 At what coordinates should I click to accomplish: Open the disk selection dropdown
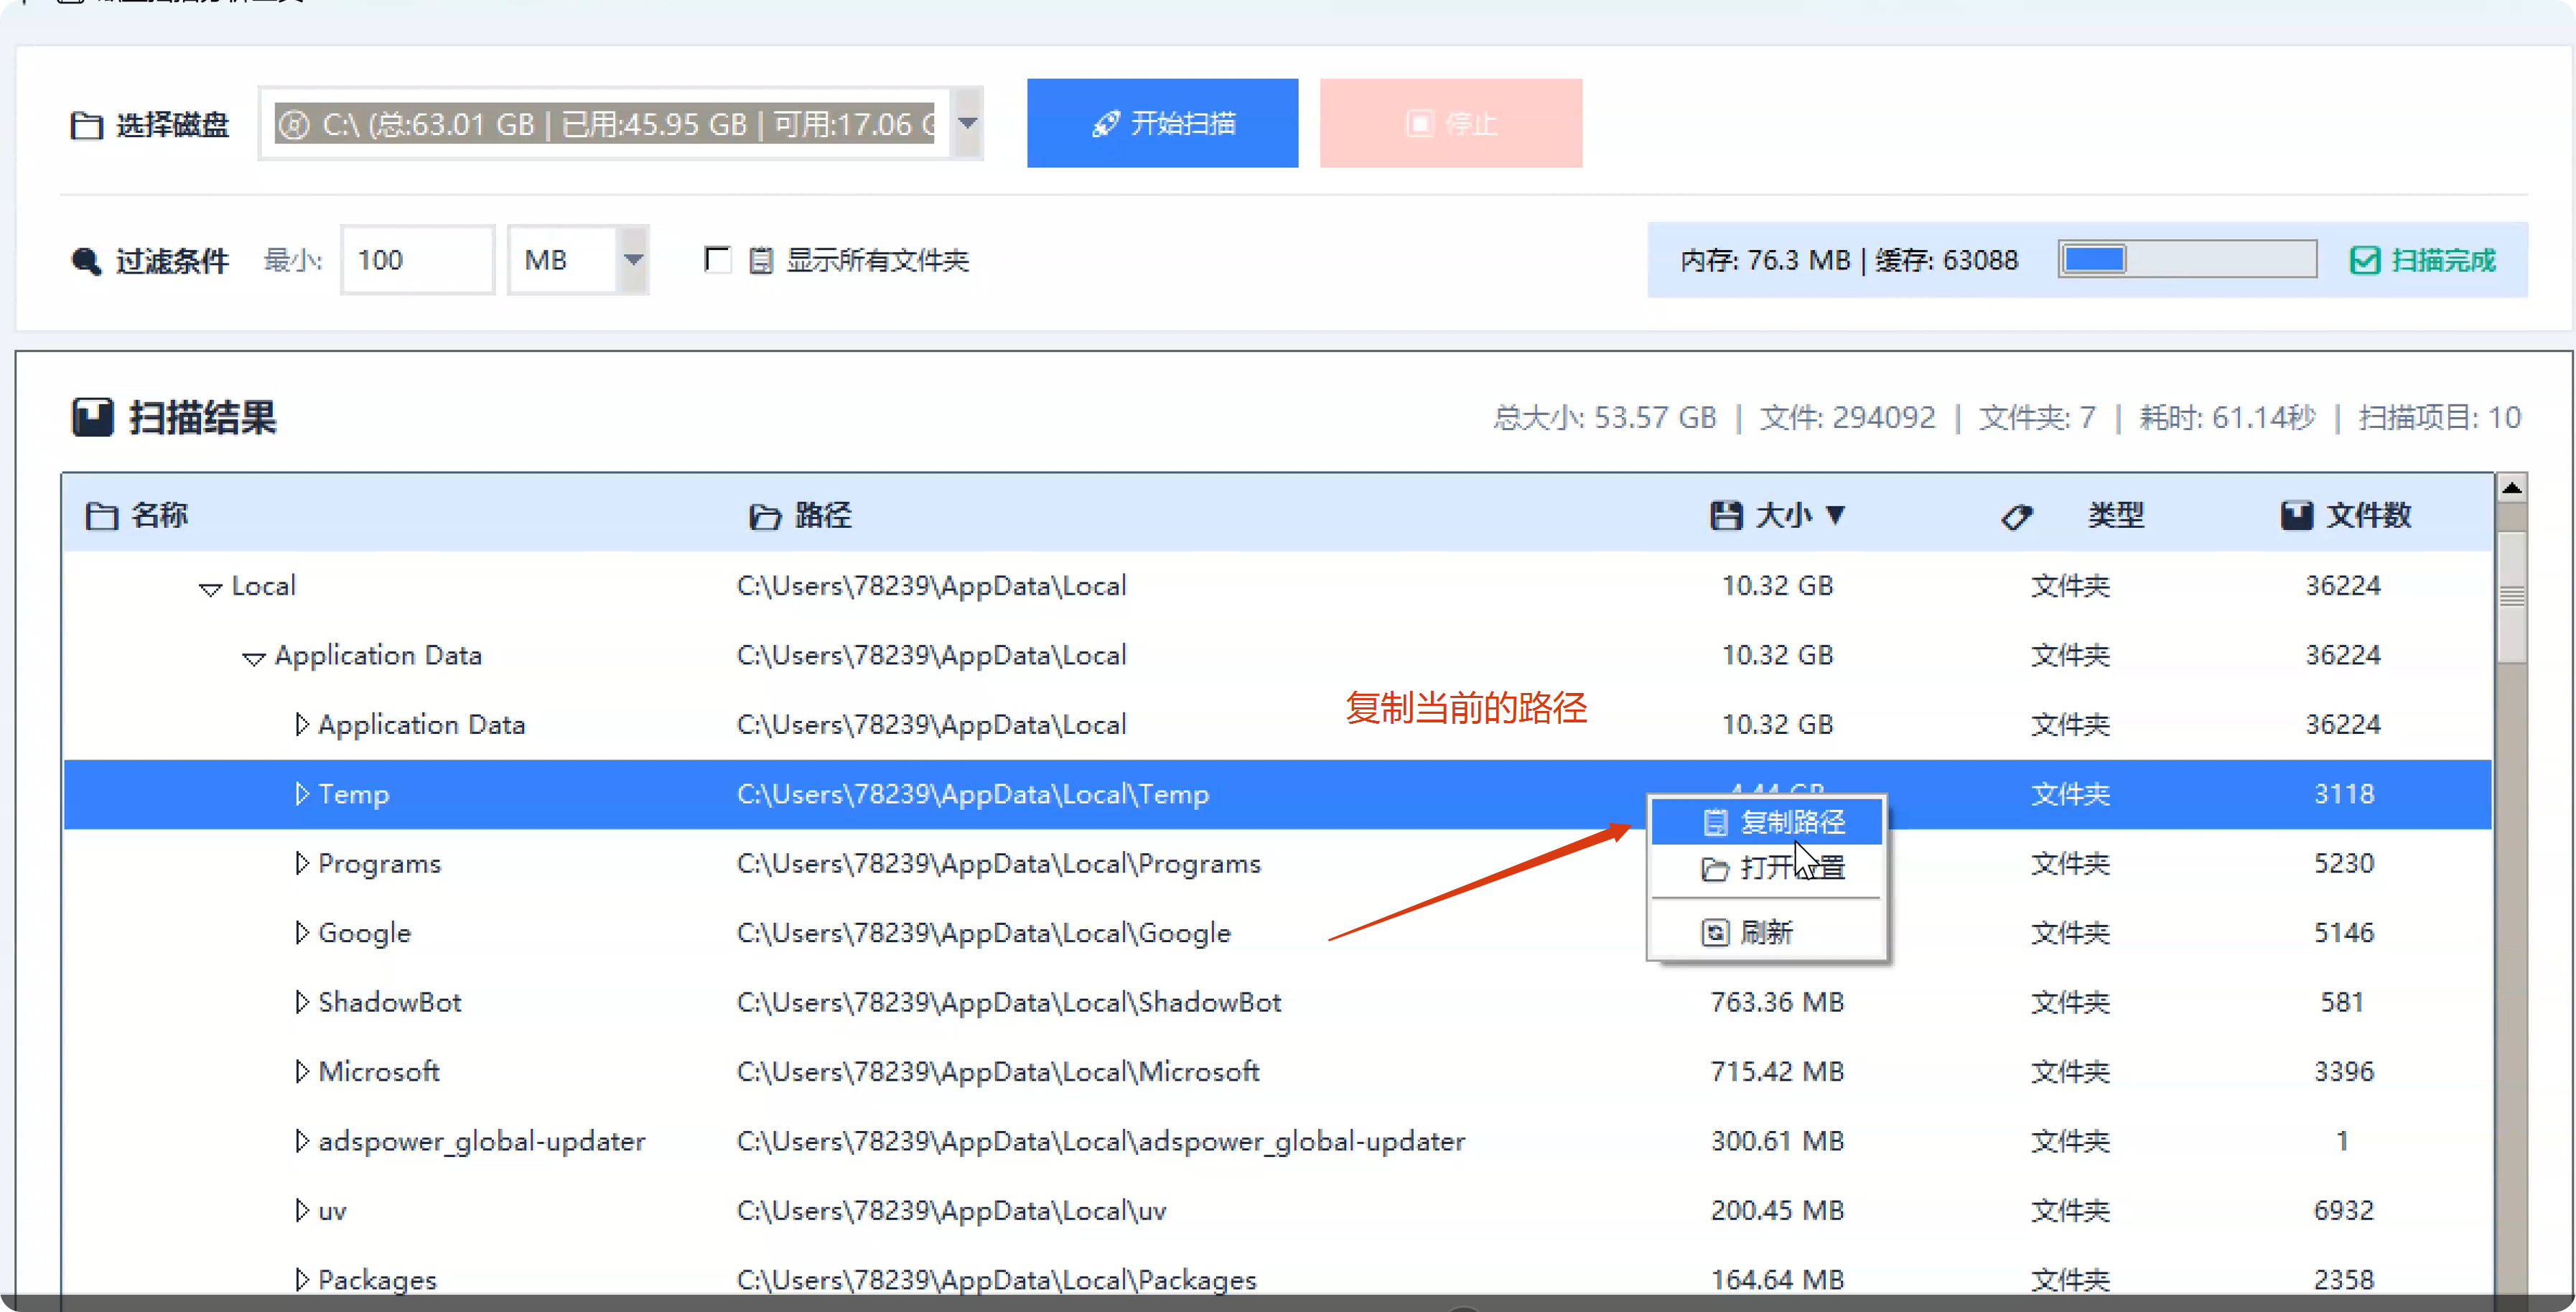pyautogui.click(x=967, y=124)
